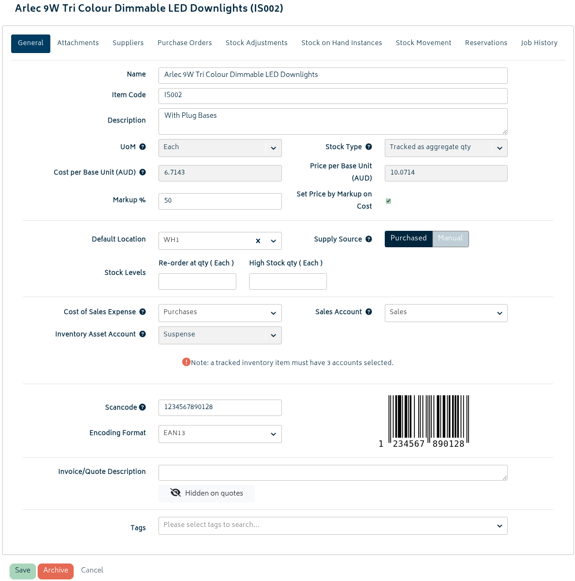Switch to the Purchase Orders tab
This screenshot has width=575, height=581.
184,43
